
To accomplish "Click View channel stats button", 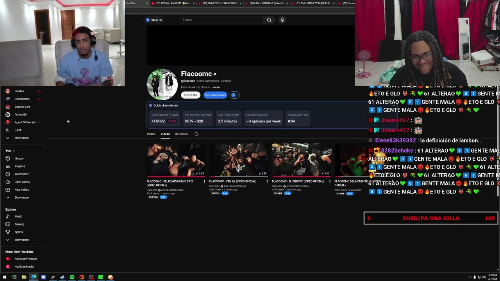I will [x=215, y=95].
